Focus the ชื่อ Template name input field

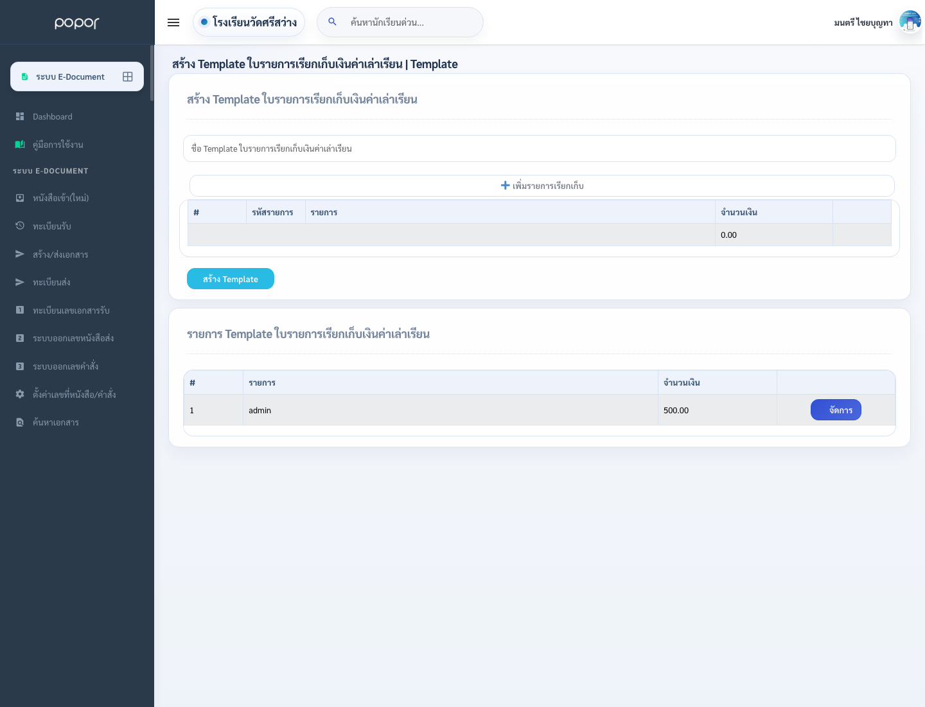[540, 148]
